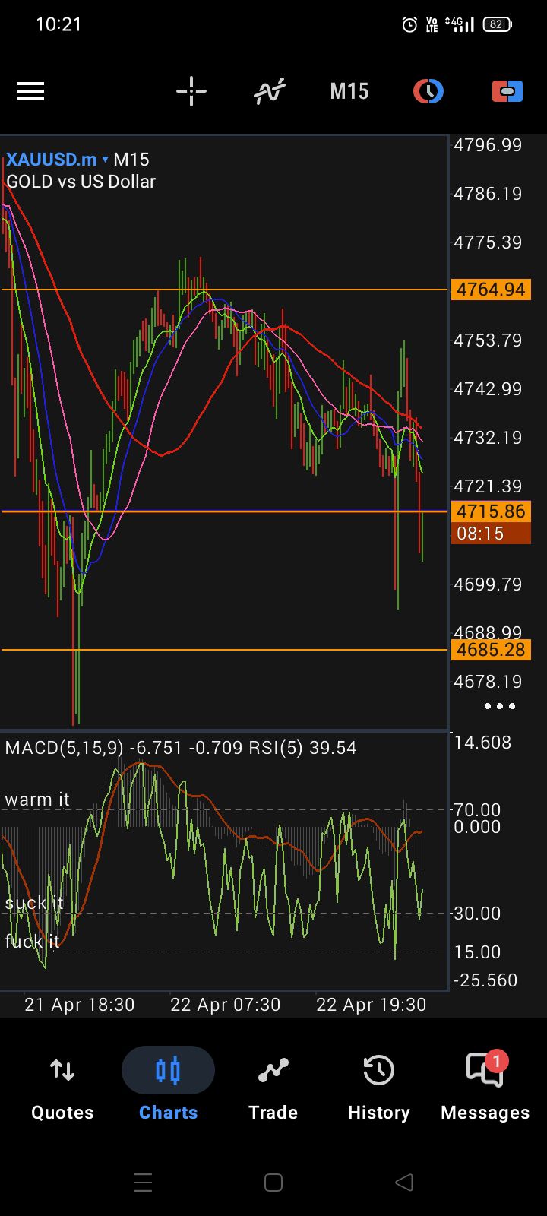Open the indicators list icon
The width and height of the screenshot is (547, 1216).
(x=270, y=92)
